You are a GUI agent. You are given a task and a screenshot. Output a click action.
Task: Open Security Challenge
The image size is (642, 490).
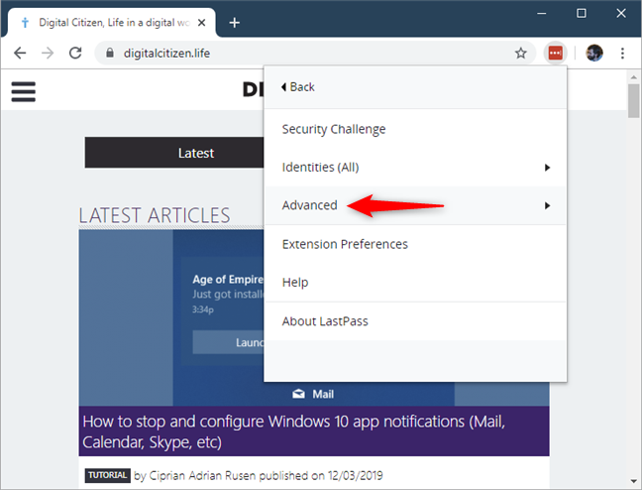click(x=415, y=129)
